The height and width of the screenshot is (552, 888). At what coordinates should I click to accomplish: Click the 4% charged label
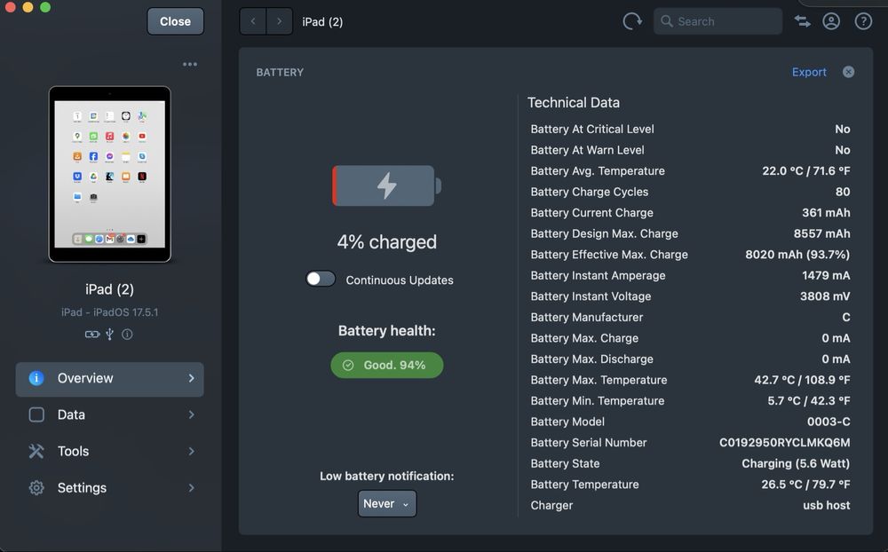[x=387, y=241]
